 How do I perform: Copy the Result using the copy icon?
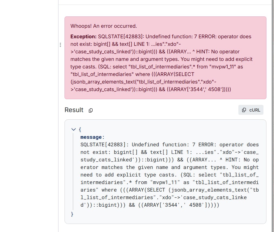91,110
